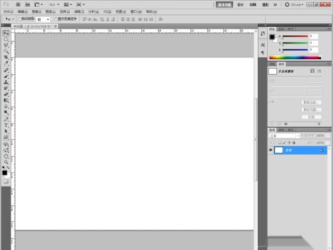Select the Clone Stamp tool
Image resolution: width=333 pixels, height=250 pixels.
point(6,83)
